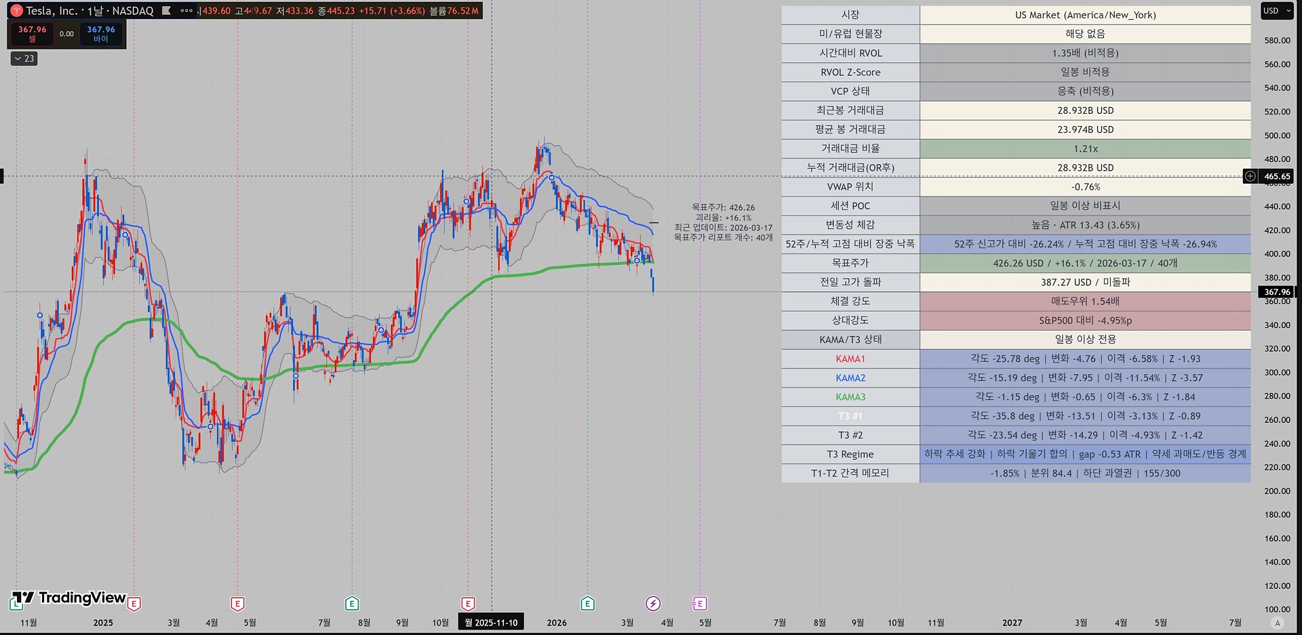This screenshot has height=635, width=1302.
Task: Click the red '매도우위 1.54배' cell
Action: (x=1085, y=301)
